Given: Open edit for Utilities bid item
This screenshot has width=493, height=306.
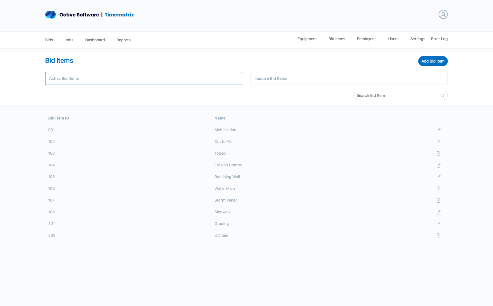Looking at the screenshot, I should coord(438,236).
